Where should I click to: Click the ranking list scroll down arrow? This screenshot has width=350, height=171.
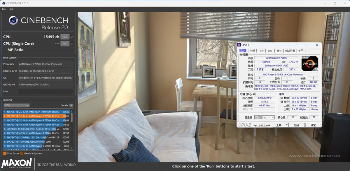72,148
